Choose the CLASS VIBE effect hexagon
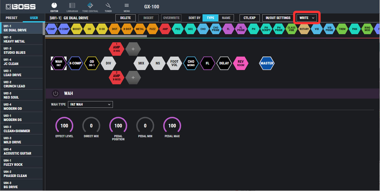This screenshot has width=380, height=191. point(292,29)
